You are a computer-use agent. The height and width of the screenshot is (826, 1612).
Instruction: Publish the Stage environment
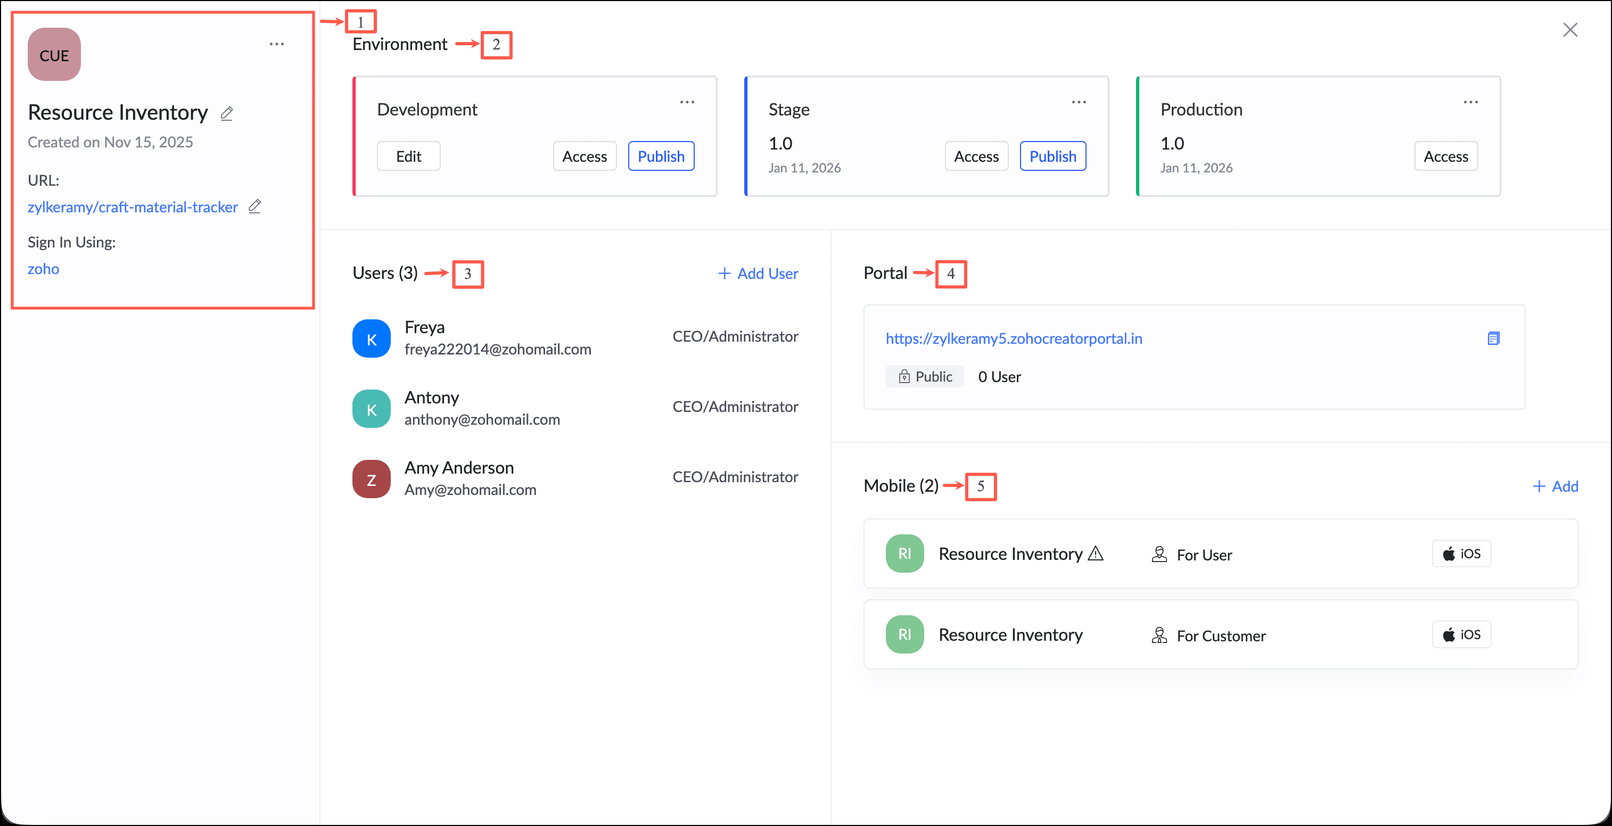tap(1052, 156)
